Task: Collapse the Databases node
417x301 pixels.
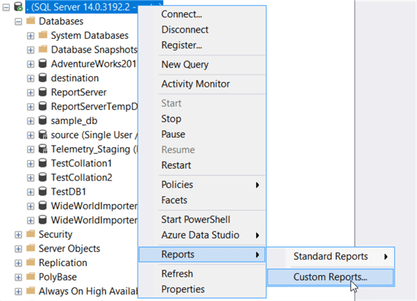Action: (18, 21)
